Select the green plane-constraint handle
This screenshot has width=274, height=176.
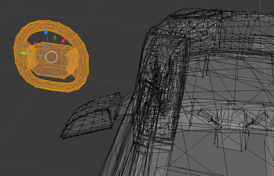coord(55,37)
